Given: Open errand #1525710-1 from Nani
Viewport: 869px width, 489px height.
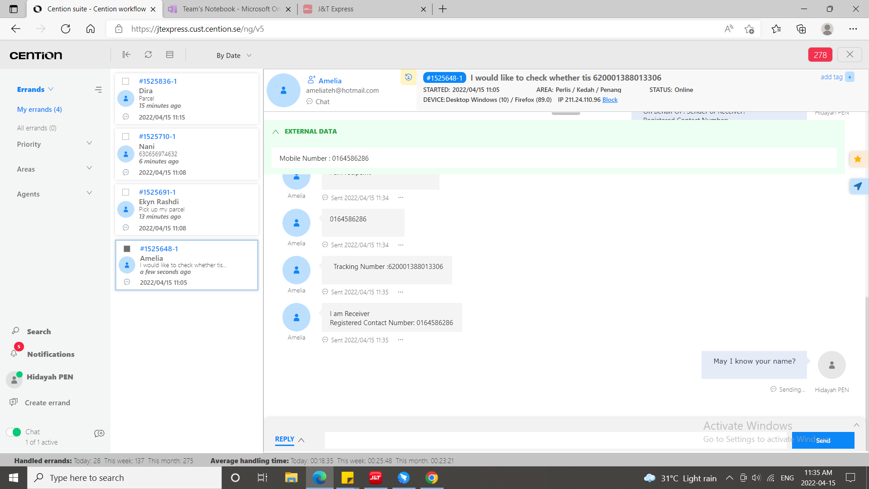Looking at the screenshot, I should [x=186, y=154].
